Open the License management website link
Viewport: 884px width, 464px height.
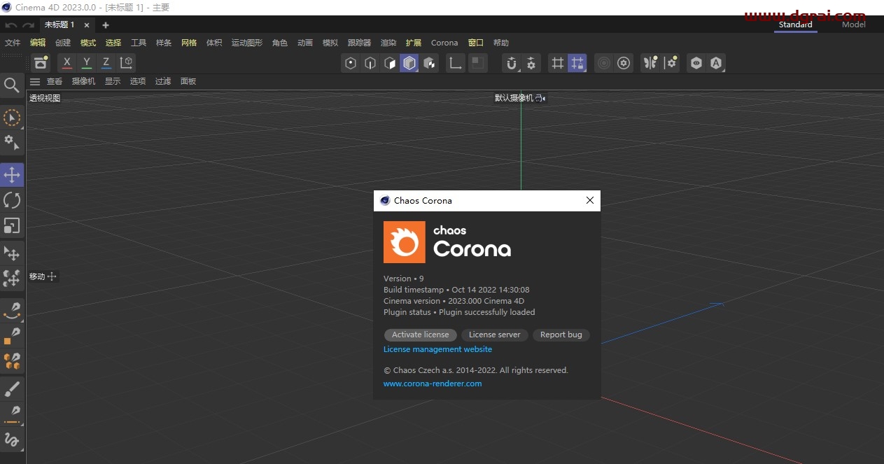pos(437,349)
